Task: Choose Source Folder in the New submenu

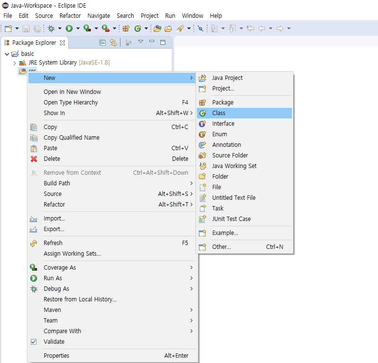Action: pyautogui.click(x=244, y=156)
